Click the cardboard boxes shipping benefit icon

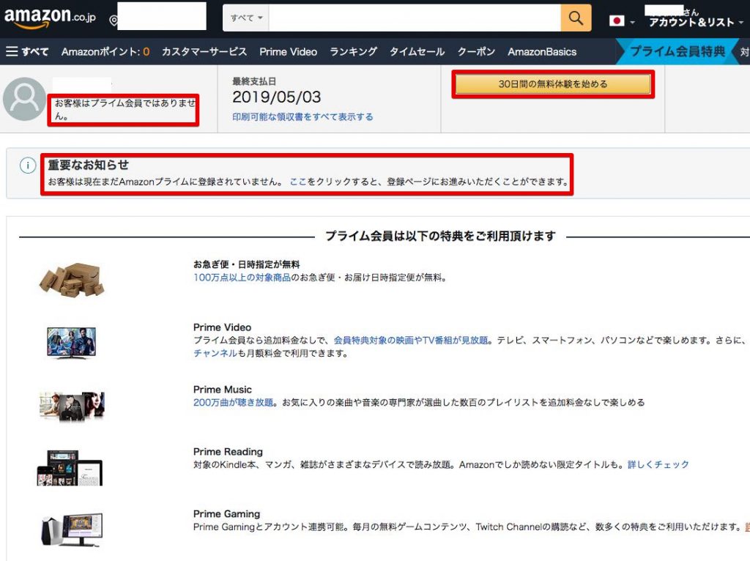(70, 278)
